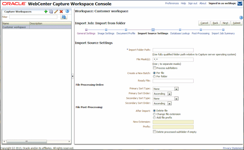This screenshot has width=244, height=150.
Task: Focus the Import Folder Path field
Action: point(173,50)
